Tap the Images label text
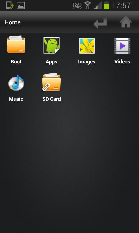Viewport: 139px width, 233px height. [87, 62]
